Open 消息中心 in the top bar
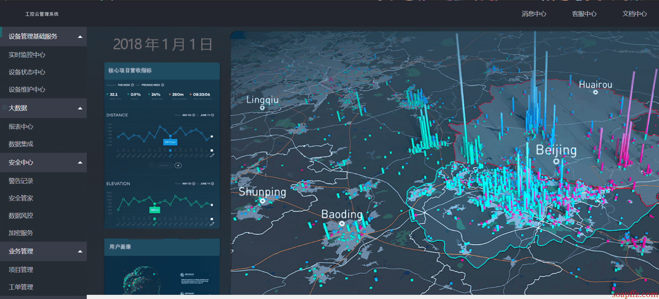The image size is (659, 299). 534,14
